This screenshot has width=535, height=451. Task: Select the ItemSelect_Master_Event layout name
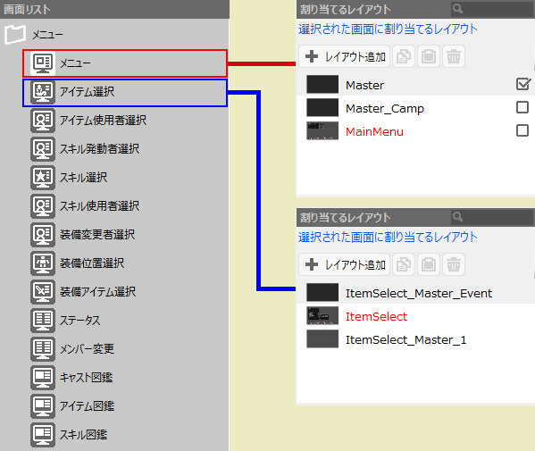click(x=419, y=294)
